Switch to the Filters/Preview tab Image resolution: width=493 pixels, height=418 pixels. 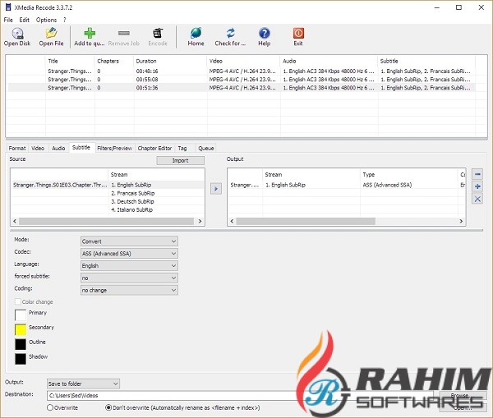point(114,148)
